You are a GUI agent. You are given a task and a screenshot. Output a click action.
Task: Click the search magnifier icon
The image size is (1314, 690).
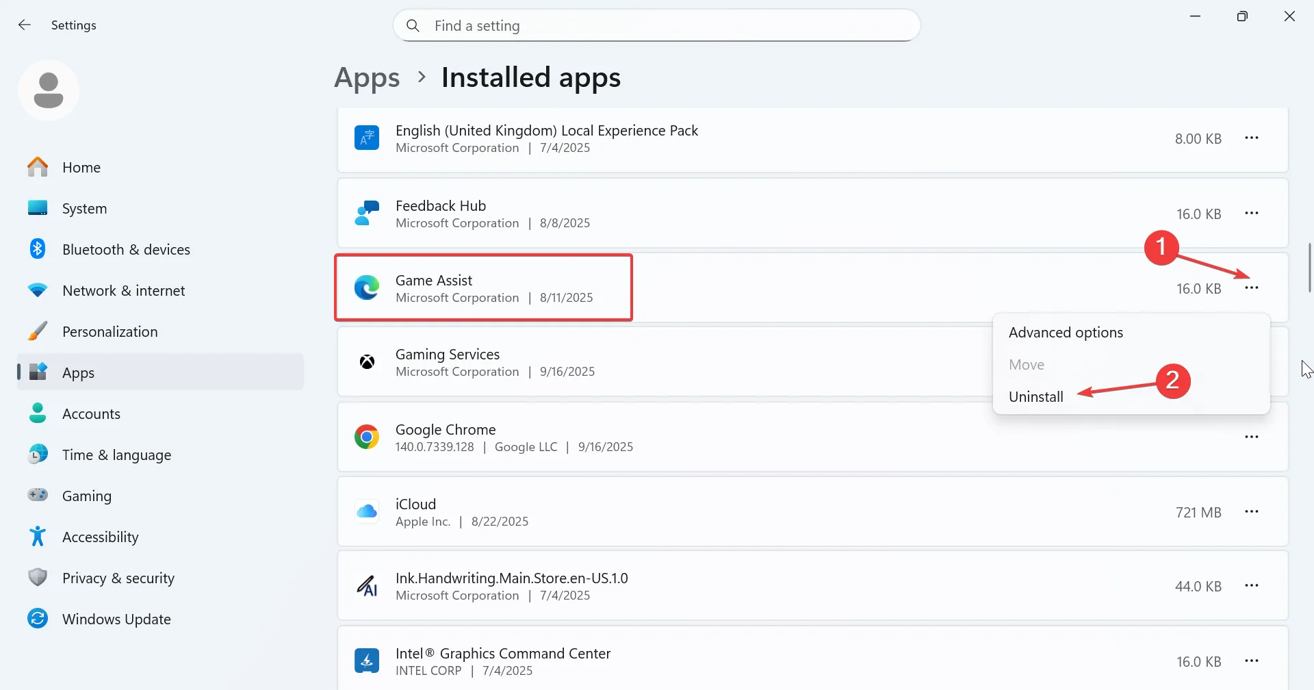tap(413, 25)
